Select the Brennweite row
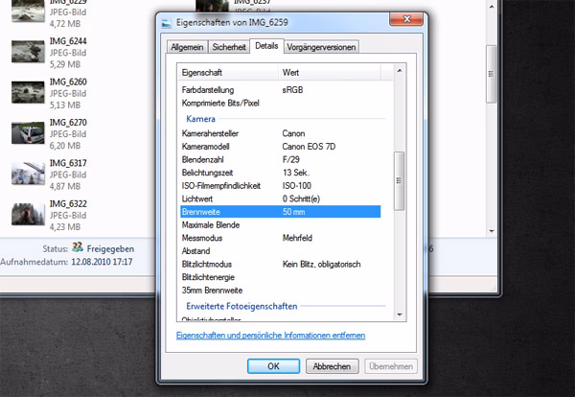The width and height of the screenshot is (575, 397). click(281, 212)
